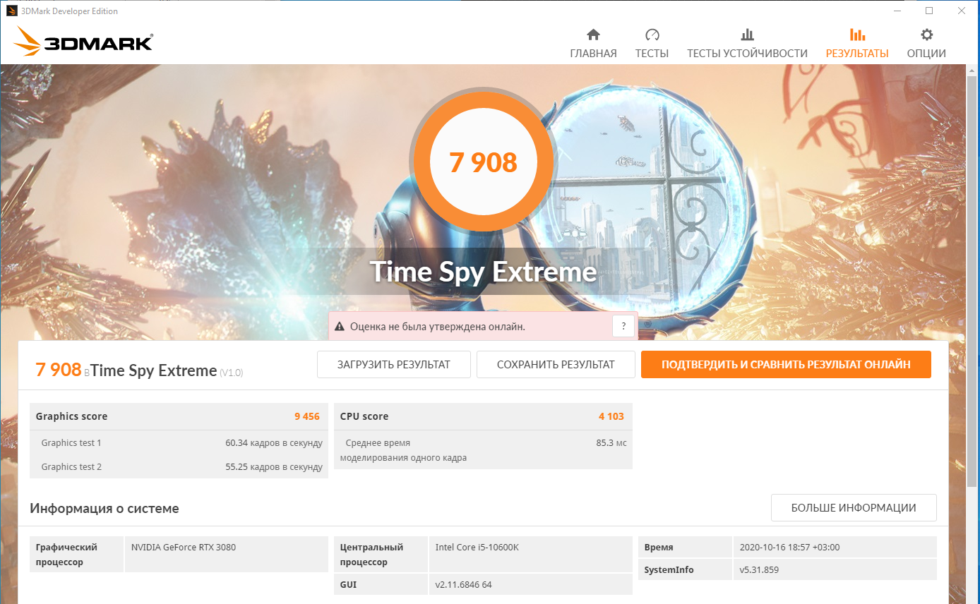Open the gear icon for options

(x=926, y=35)
